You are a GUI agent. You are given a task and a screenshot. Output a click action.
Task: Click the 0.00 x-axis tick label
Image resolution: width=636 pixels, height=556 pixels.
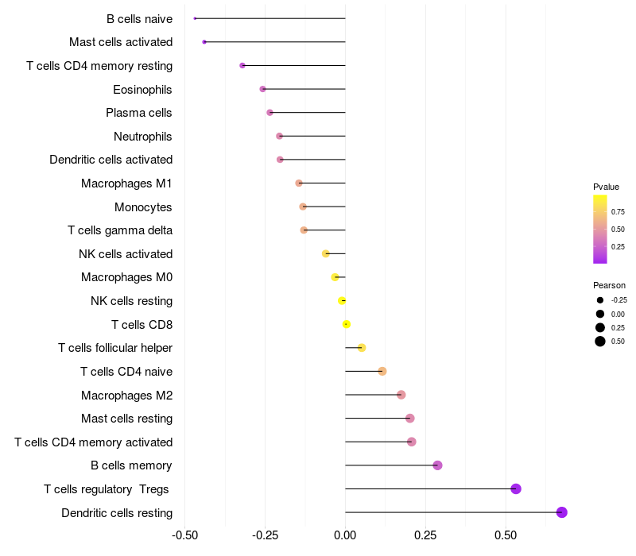[x=345, y=535]
